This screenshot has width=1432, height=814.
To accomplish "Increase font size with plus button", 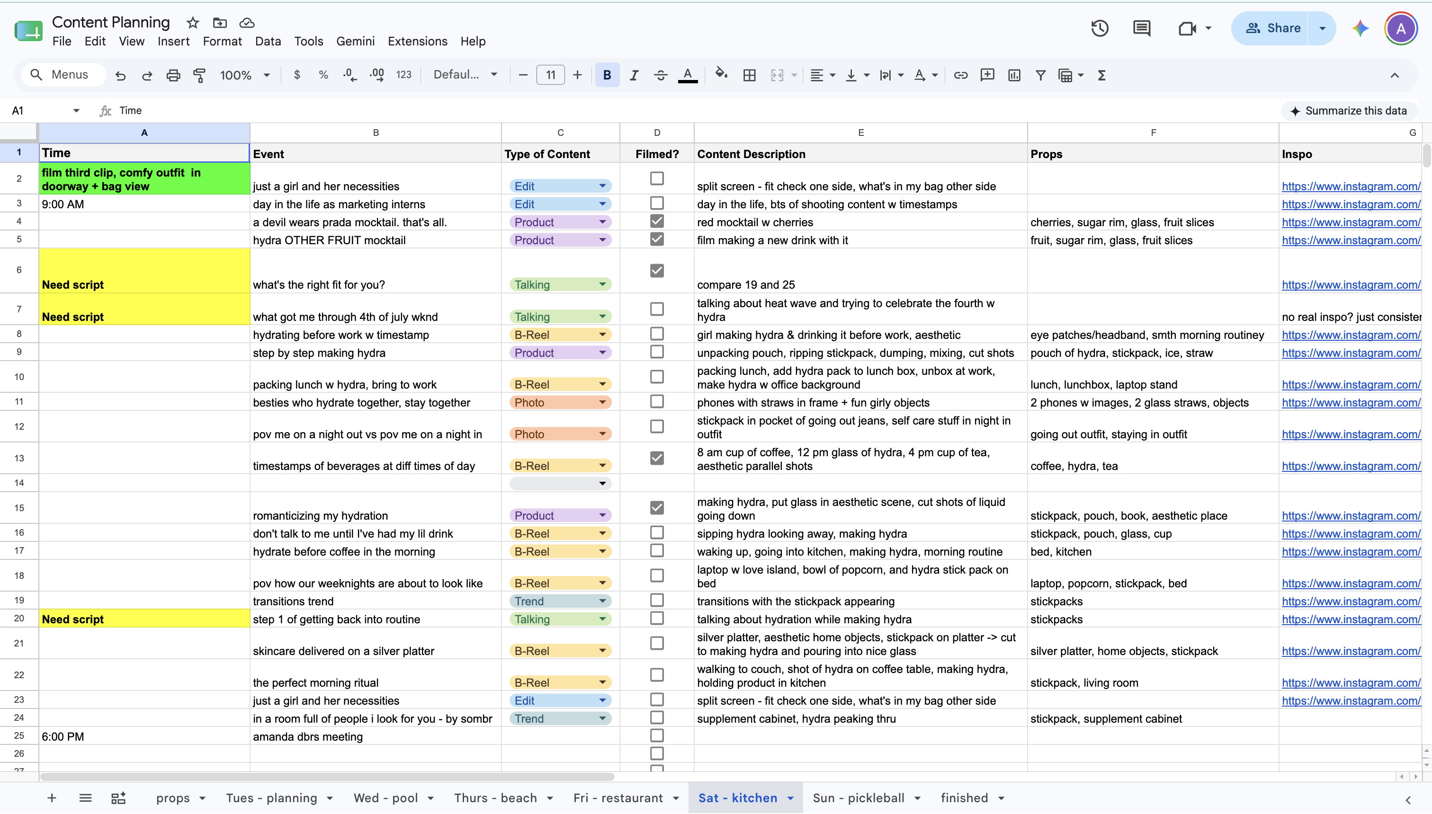I will click(577, 75).
